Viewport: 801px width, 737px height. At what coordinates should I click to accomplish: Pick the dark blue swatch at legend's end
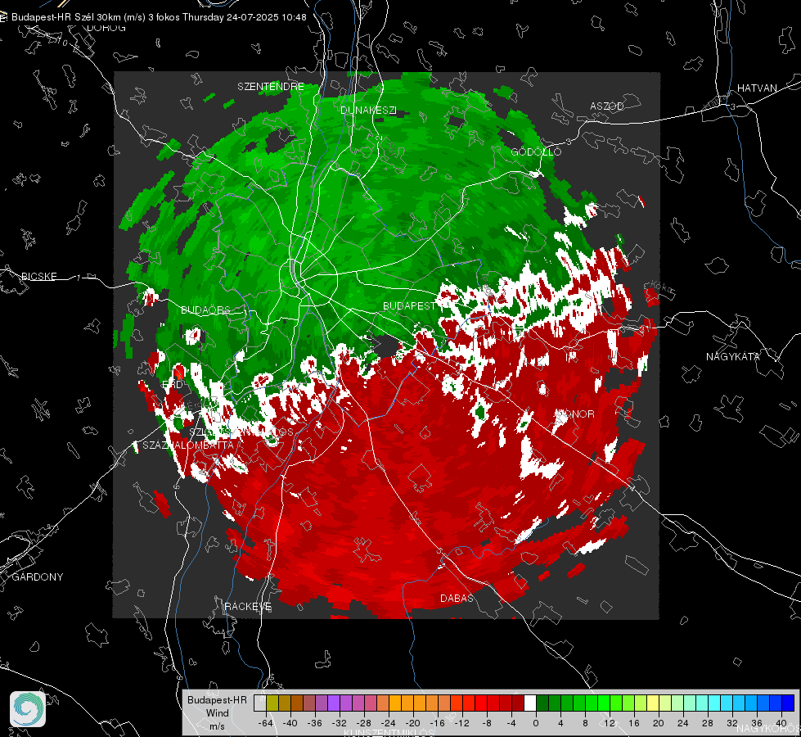(x=788, y=703)
